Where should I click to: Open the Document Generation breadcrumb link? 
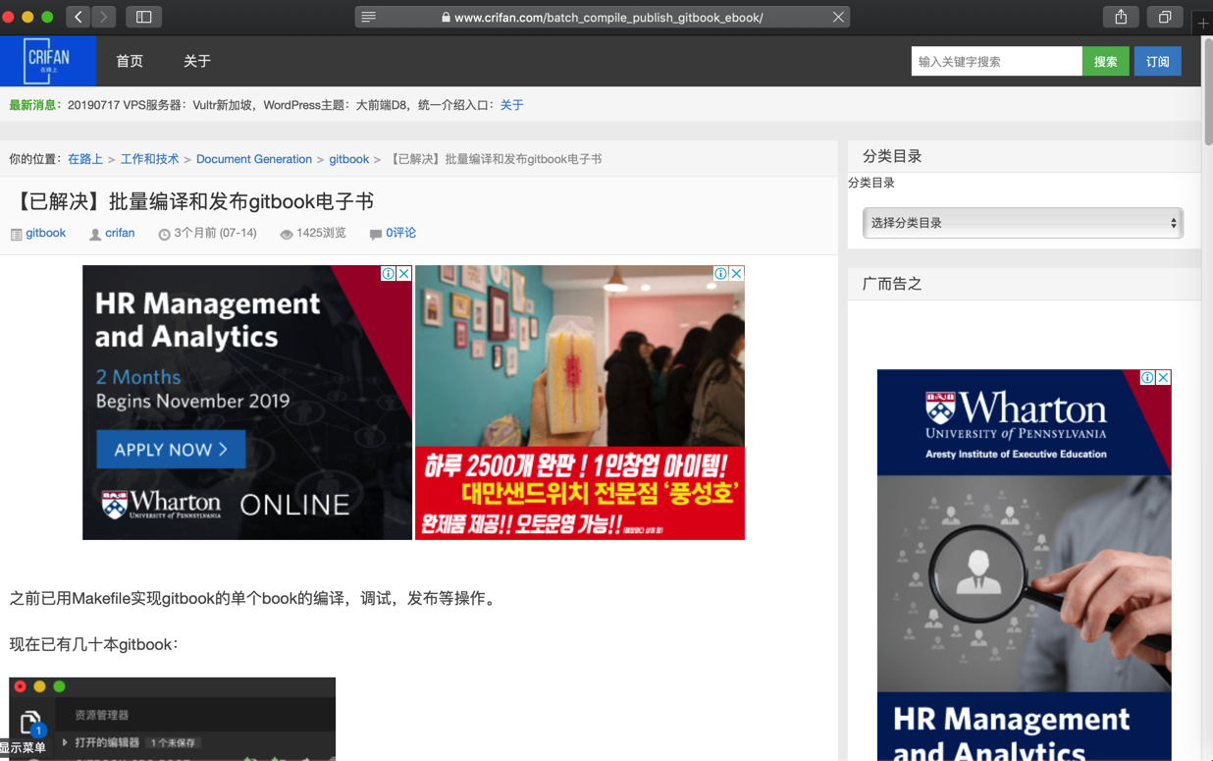[x=254, y=159]
